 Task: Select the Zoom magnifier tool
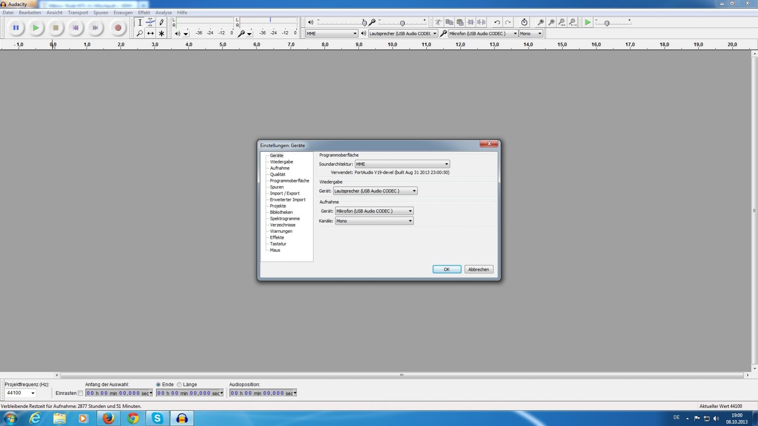(x=140, y=34)
